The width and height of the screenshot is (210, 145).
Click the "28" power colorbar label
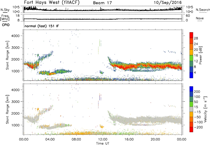[196, 38]
